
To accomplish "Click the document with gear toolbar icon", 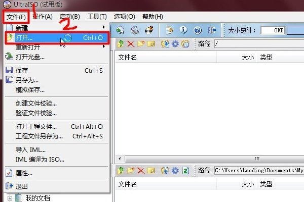I will [x=169, y=30].
